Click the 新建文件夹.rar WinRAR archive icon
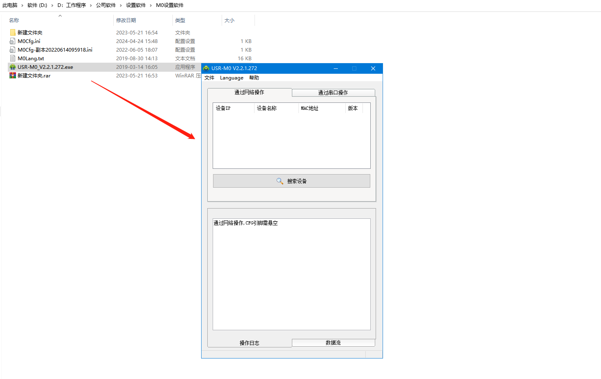Screen dimensions: 601x379 [13, 75]
